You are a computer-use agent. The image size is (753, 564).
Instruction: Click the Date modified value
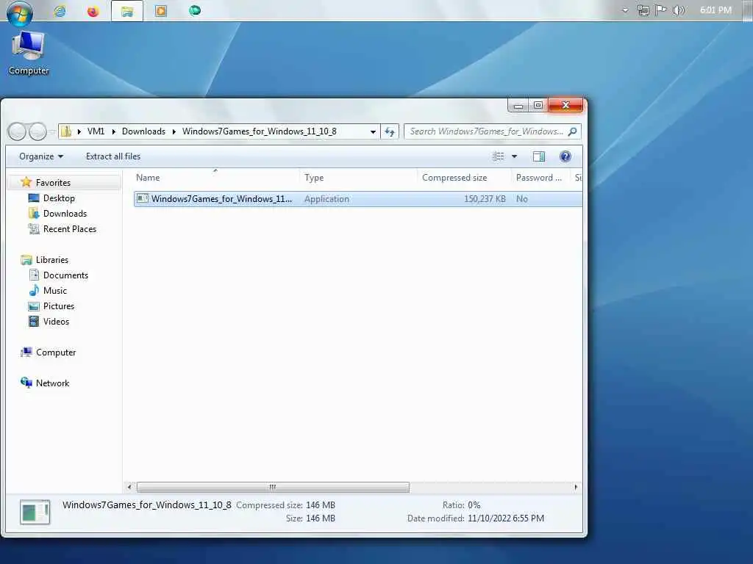[506, 518]
